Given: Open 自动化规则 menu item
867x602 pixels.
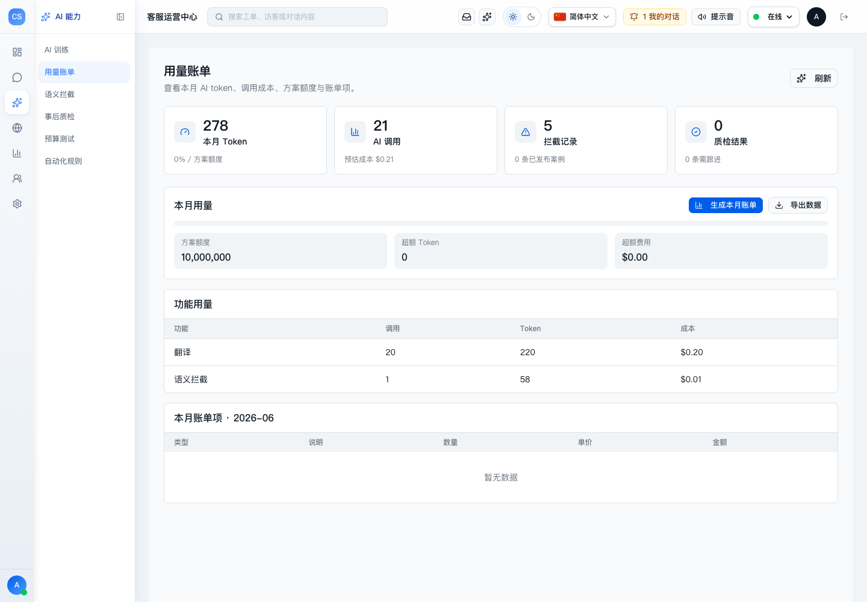Looking at the screenshot, I should [x=84, y=161].
